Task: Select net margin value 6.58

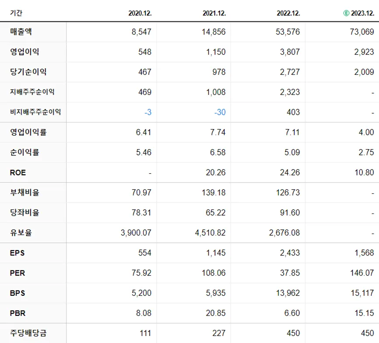Action: (x=218, y=152)
